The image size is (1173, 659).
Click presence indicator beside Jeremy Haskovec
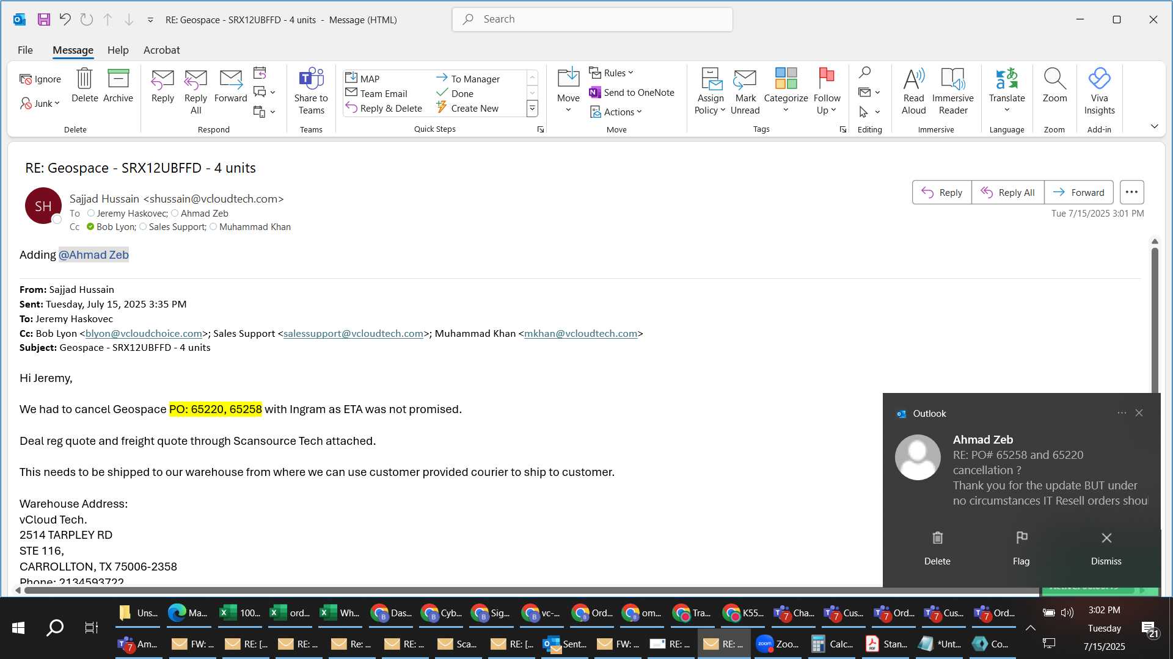point(90,213)
